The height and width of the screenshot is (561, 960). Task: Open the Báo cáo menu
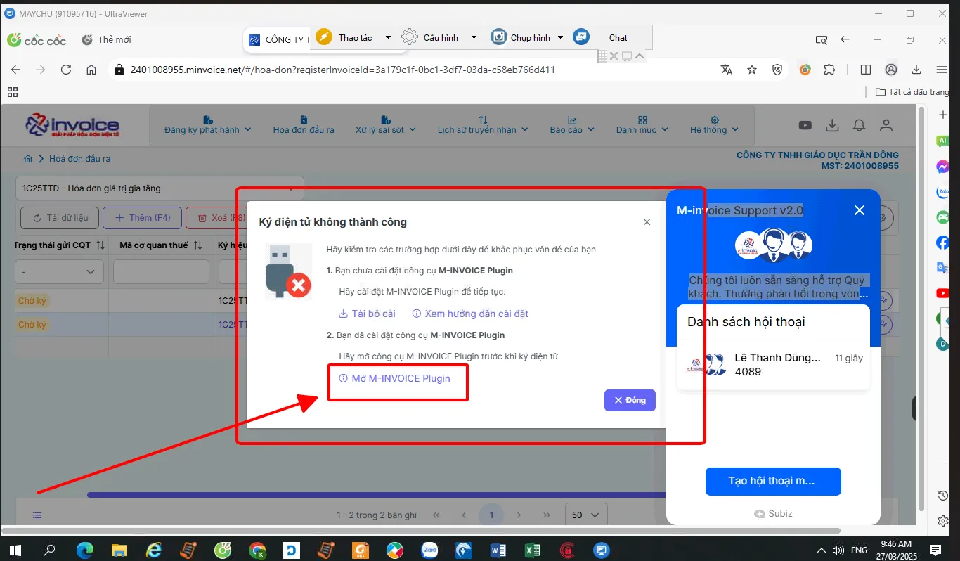click(x=572, y=125)
